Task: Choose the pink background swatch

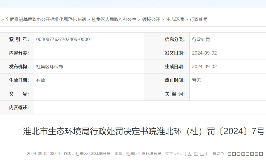Action: pos(243,154)
